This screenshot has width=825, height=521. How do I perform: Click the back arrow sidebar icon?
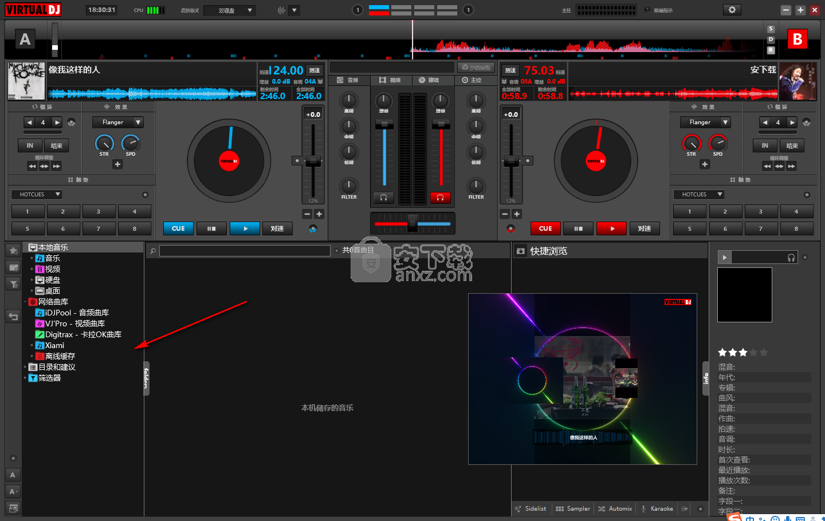coord(13,316)
